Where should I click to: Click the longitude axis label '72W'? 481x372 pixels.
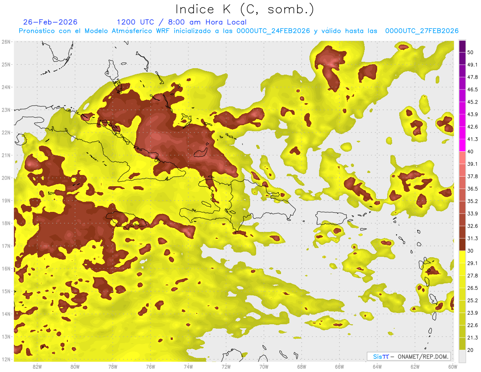[226, 366]
